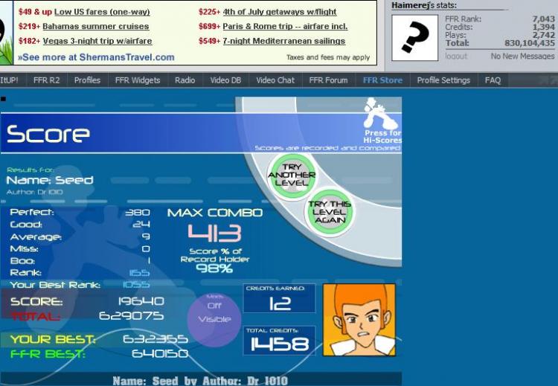Click the Credits Earned box

point(279,298)
